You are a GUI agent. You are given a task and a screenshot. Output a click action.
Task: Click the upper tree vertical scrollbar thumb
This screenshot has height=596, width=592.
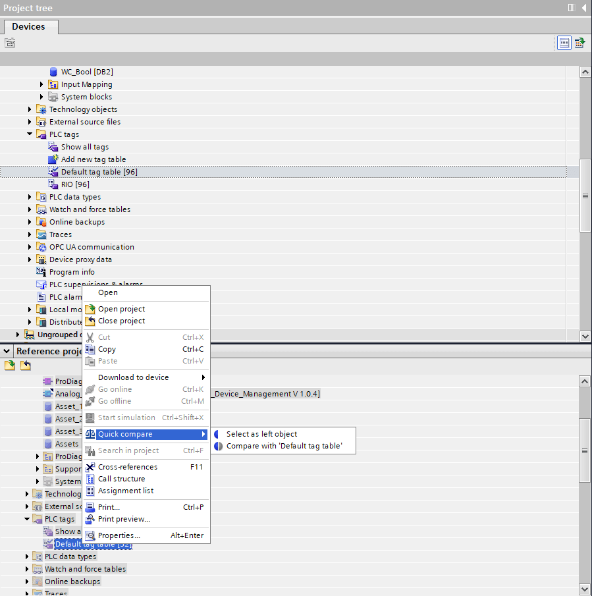pyautogui.click(x=585, y=196)
